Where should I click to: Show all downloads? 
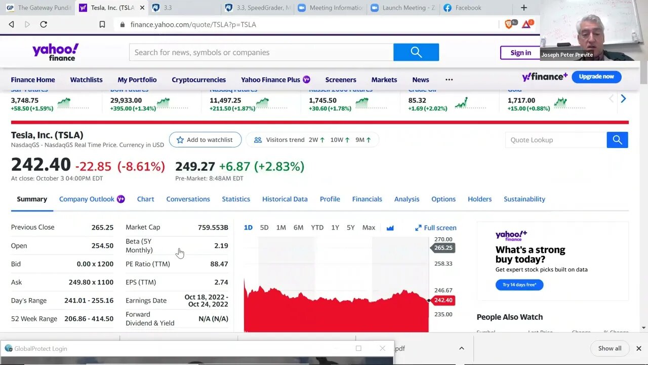610,348
